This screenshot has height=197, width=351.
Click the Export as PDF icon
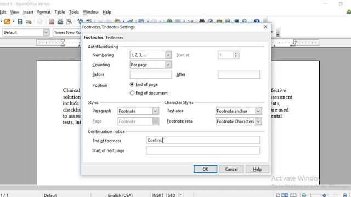tap(52, 21)
